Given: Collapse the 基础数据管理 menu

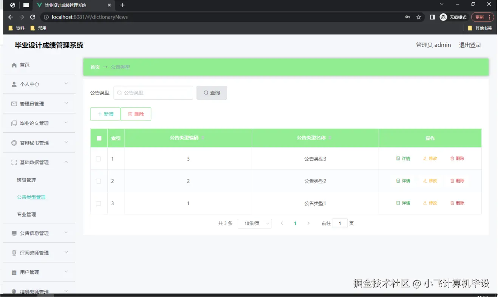Looking at the screenshot, I should point(66,162).
